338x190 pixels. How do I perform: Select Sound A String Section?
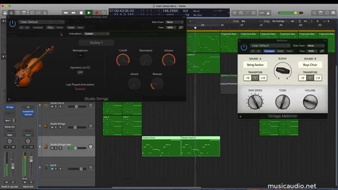255,65
